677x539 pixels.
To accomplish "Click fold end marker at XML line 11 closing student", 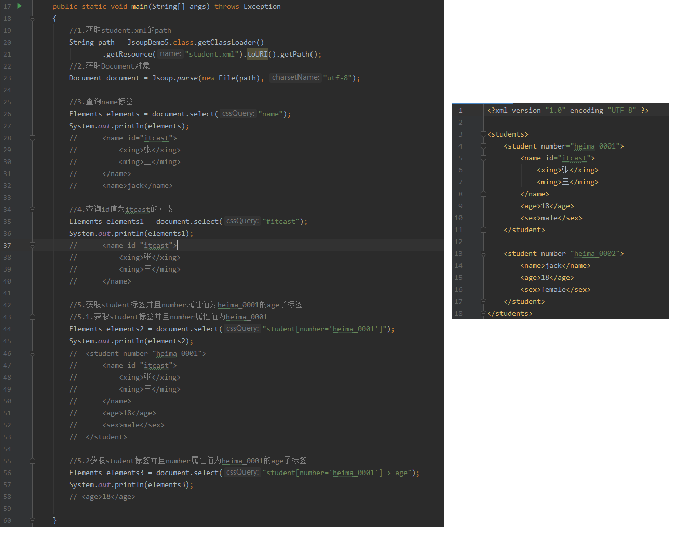I will (x=483, y=230).
